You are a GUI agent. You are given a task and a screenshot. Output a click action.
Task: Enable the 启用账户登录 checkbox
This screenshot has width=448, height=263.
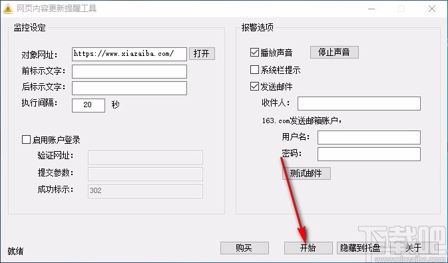click(26, 140)
